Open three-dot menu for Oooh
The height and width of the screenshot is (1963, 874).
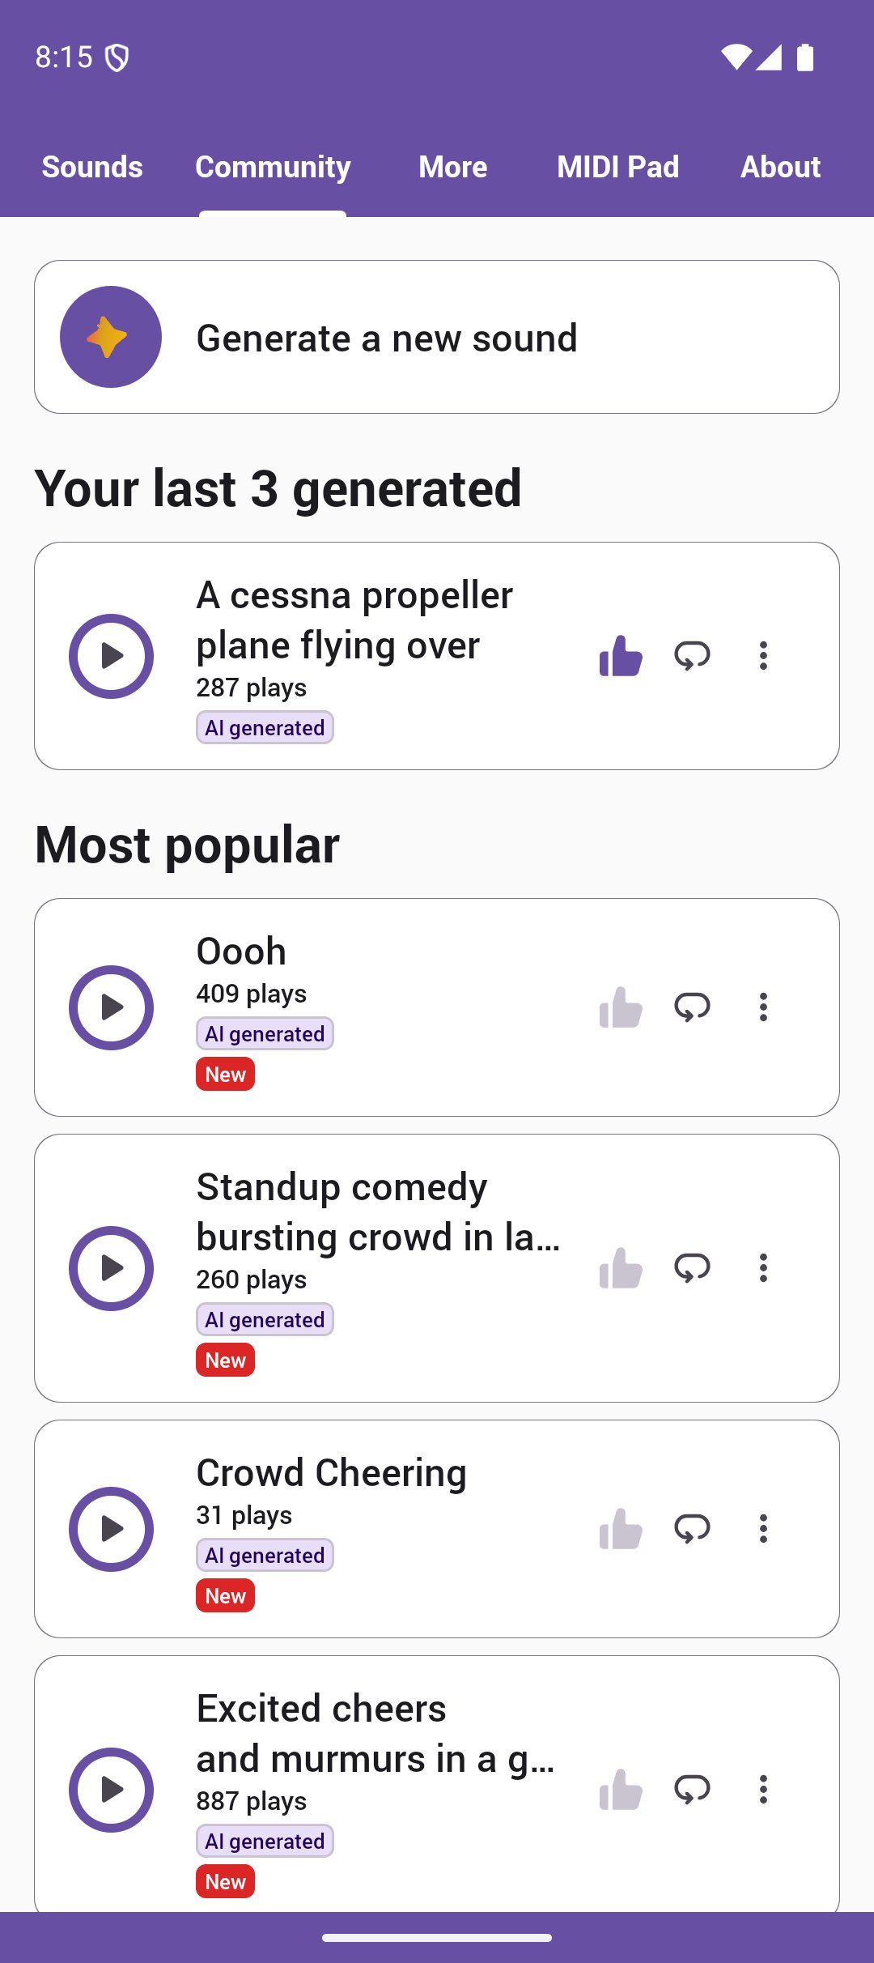(x=763, y=1007)
